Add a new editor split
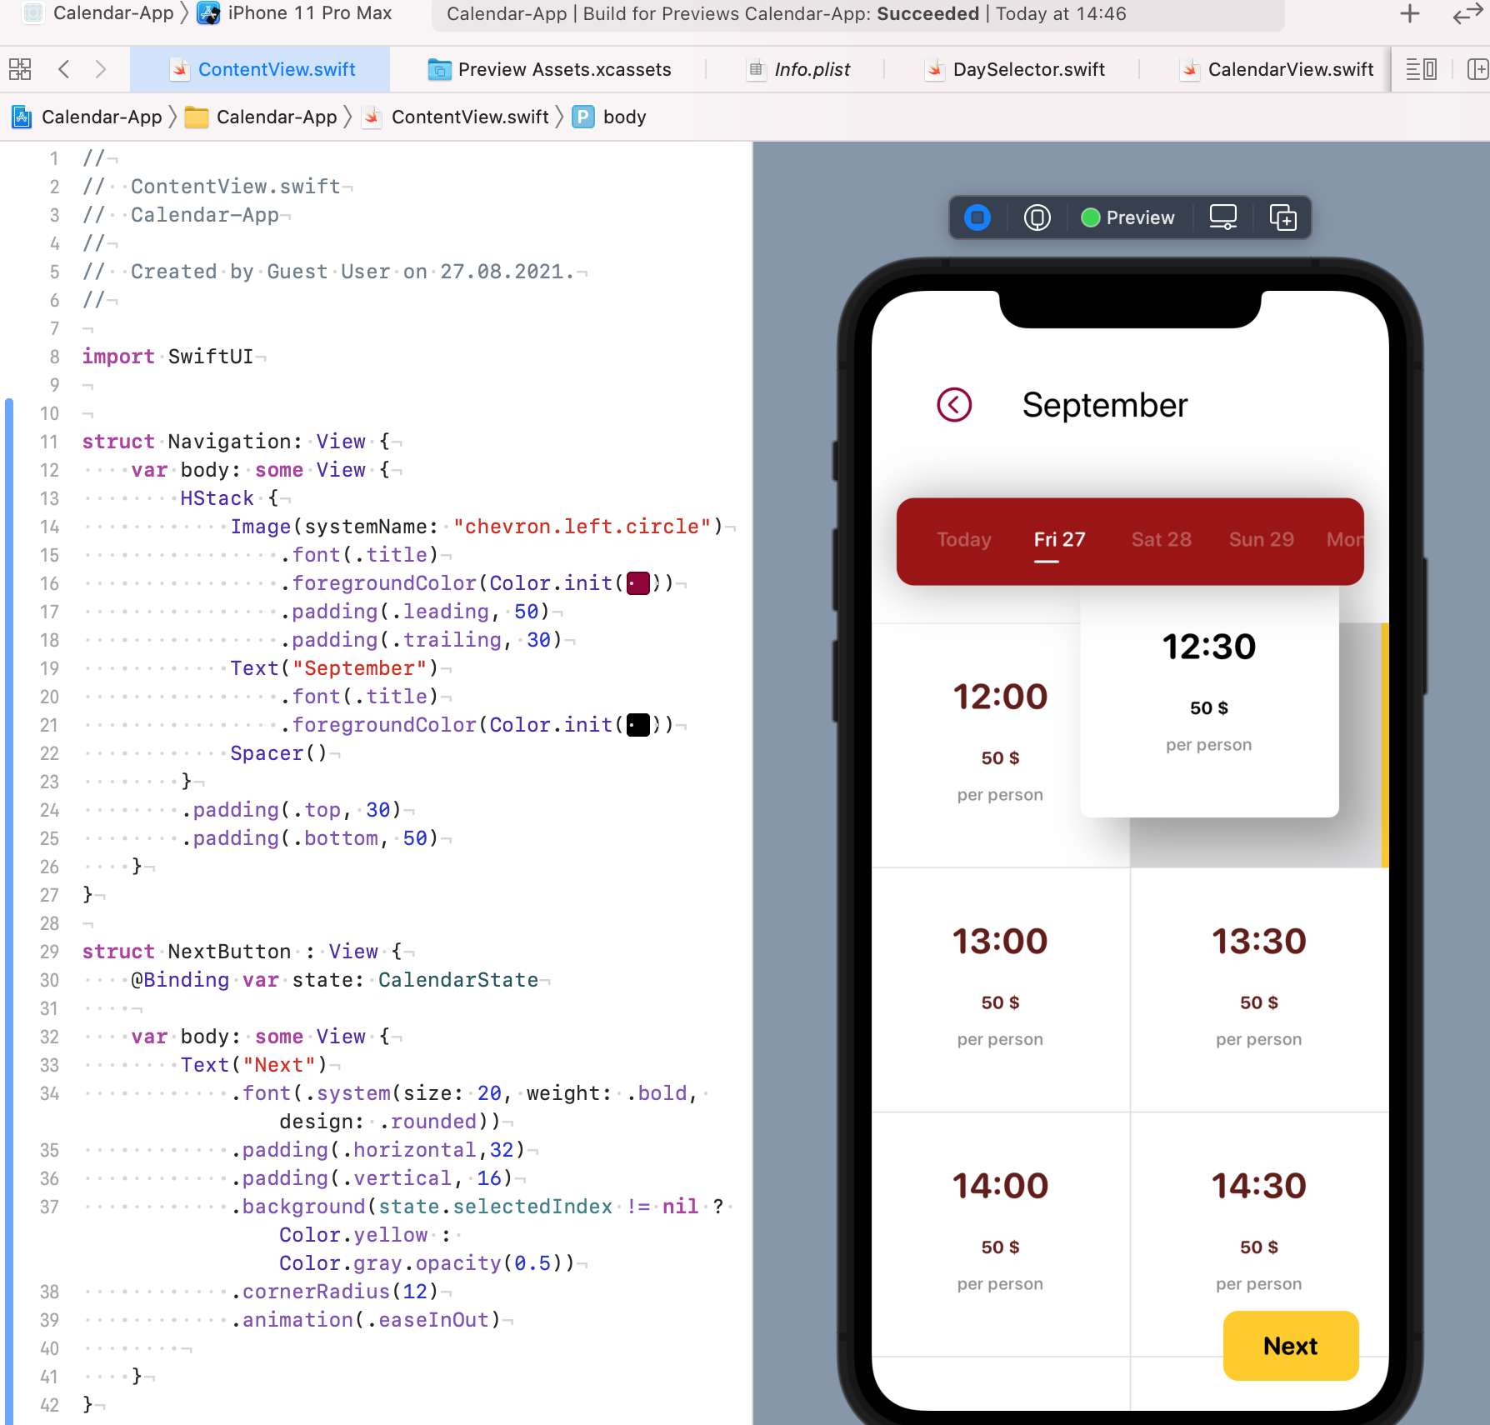The image size is (1490, 1425). pos(1477,69)
